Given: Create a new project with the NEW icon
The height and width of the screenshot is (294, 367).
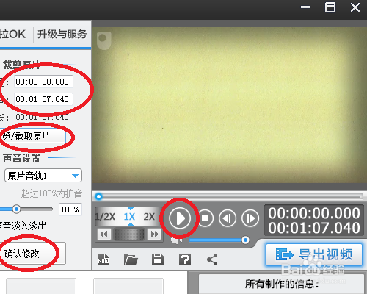Looking at the screenshot, I should tap(103, 259).
